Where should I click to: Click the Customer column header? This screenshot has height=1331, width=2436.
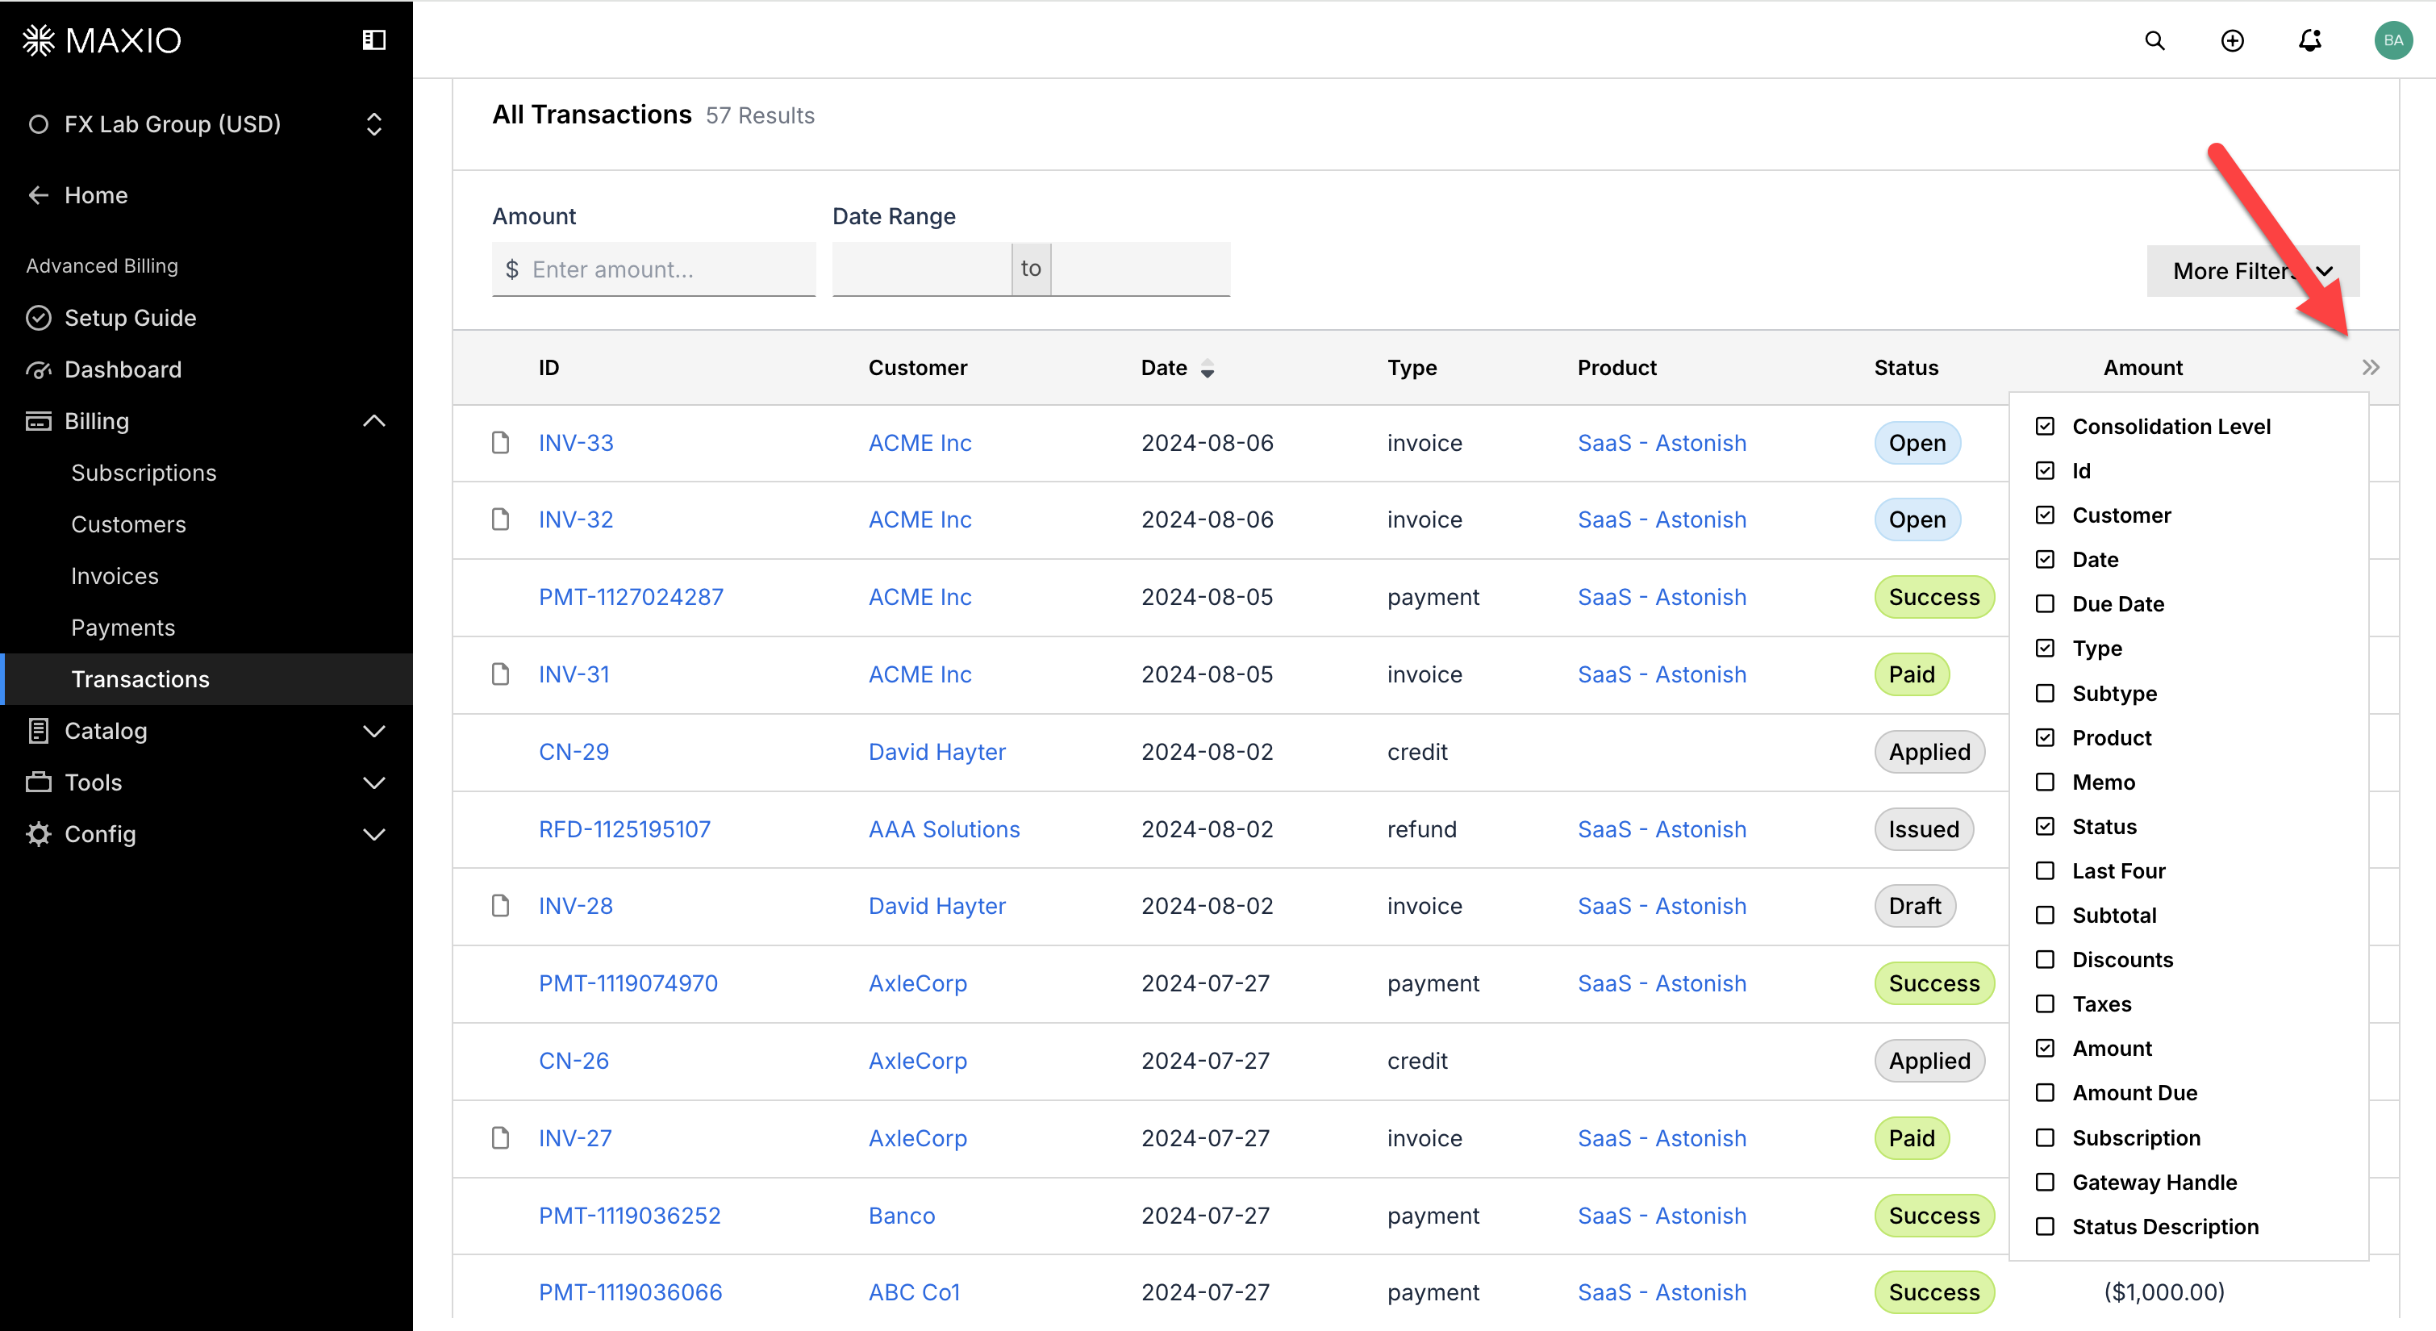(917, 368)
